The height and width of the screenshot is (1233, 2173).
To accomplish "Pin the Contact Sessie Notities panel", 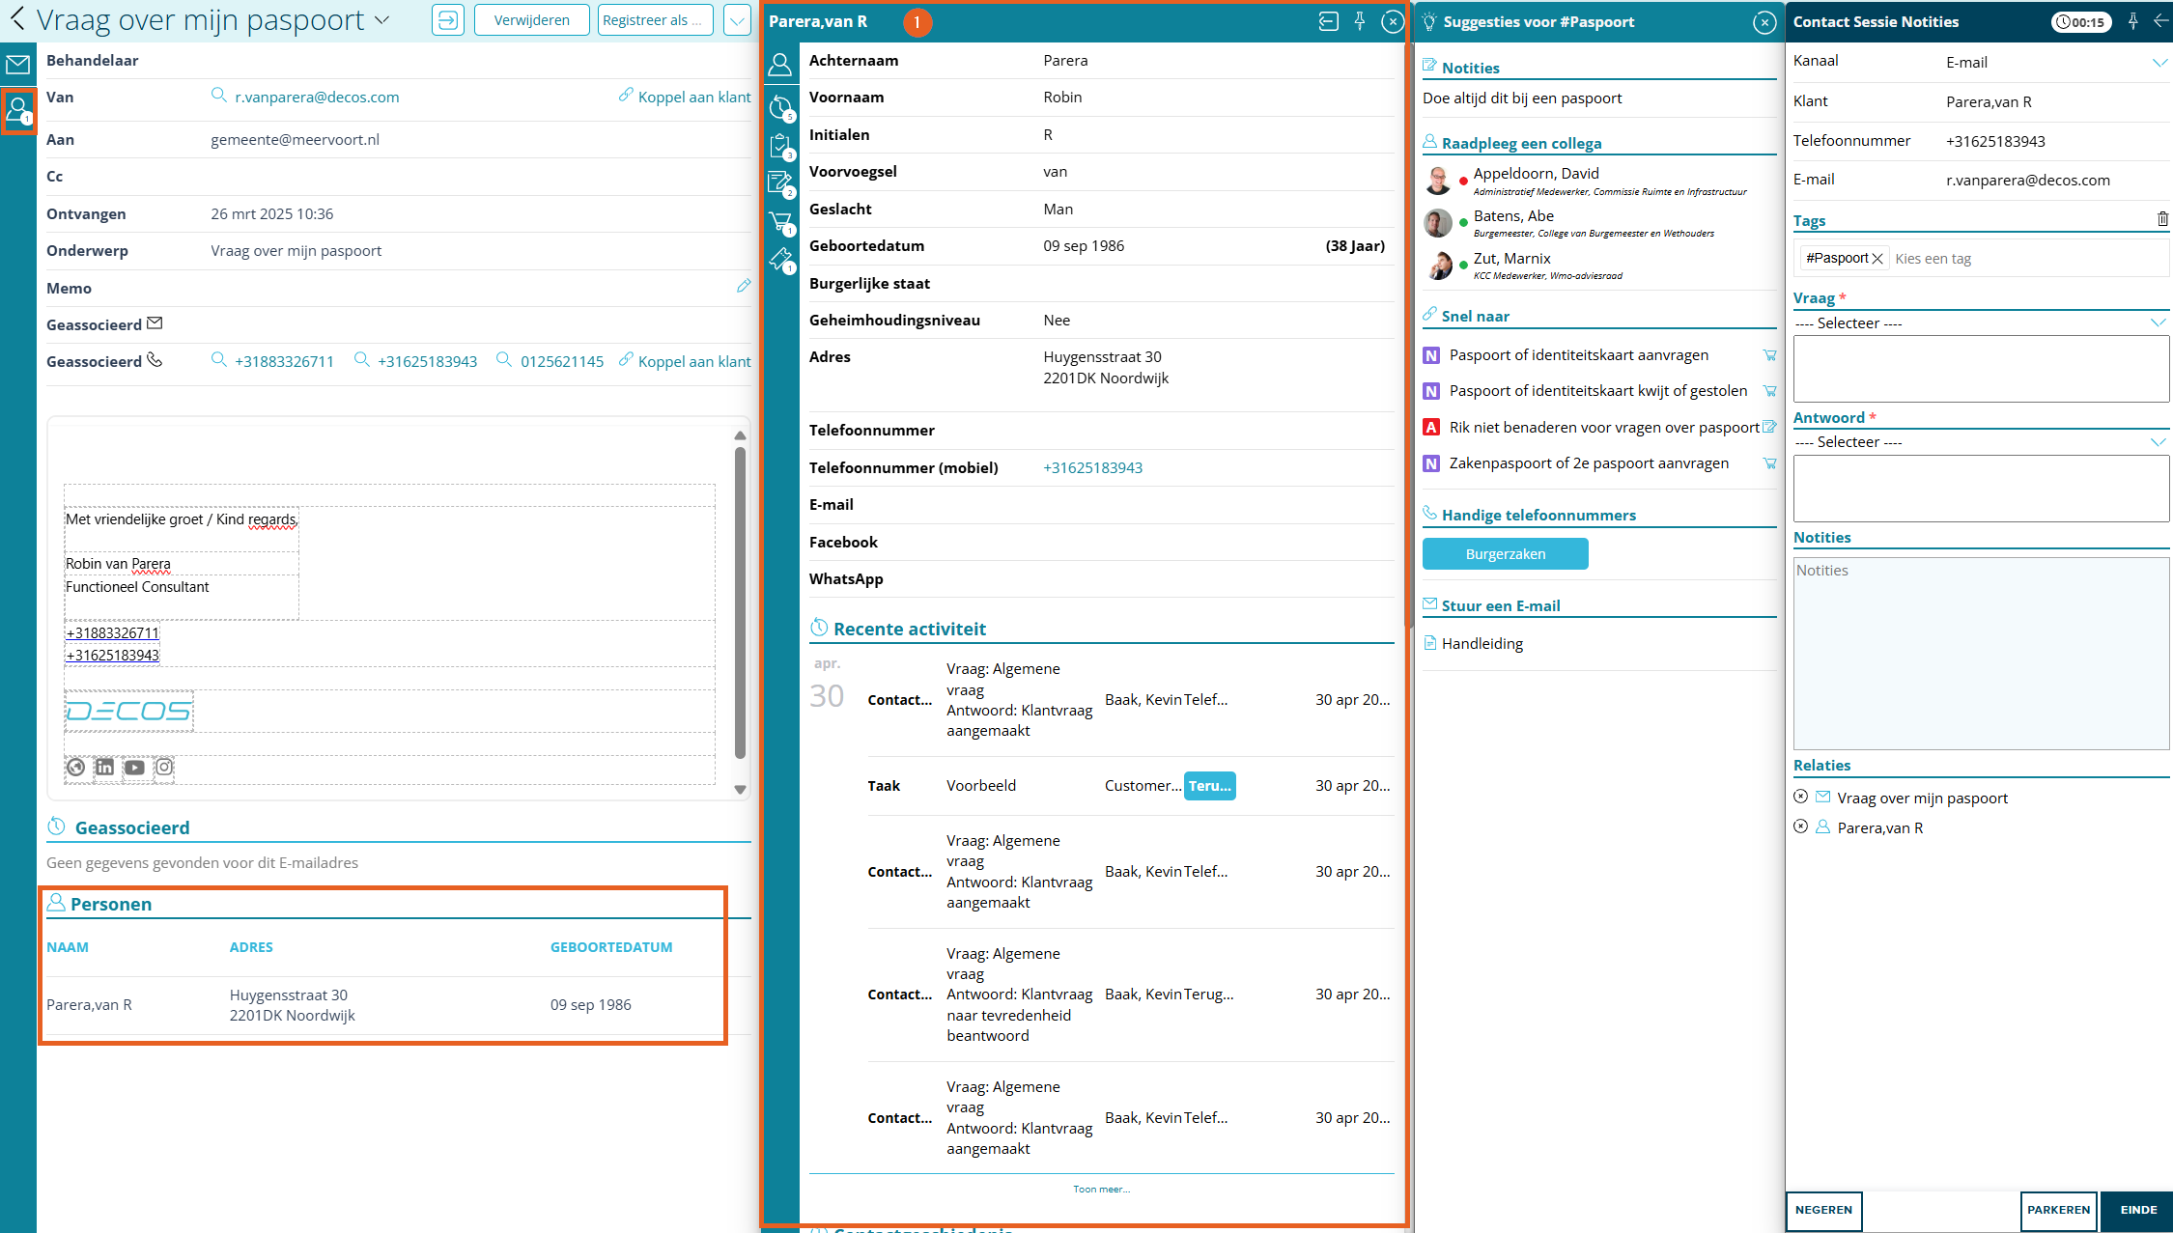I will coord(2132,21).
